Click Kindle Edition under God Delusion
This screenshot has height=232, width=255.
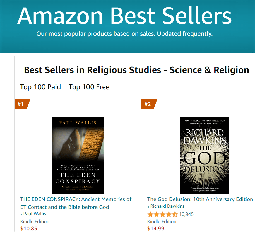(162, 221)
